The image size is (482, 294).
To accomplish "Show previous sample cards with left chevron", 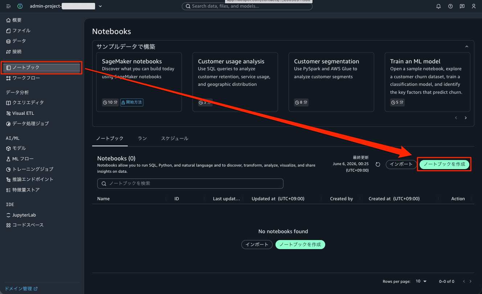I will pyautogui.click(x=456, y=118).
